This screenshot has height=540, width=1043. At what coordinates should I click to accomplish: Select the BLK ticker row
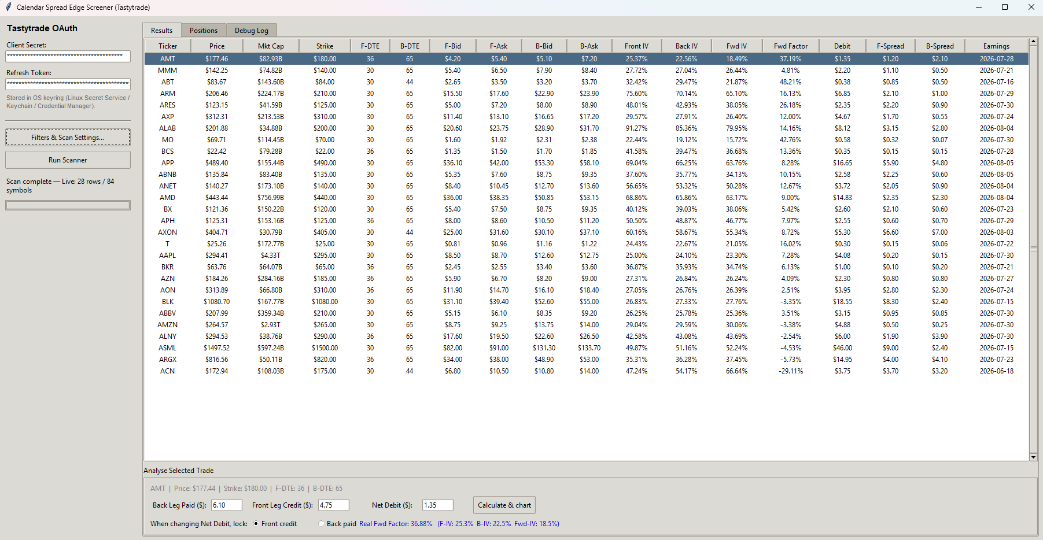587,302
